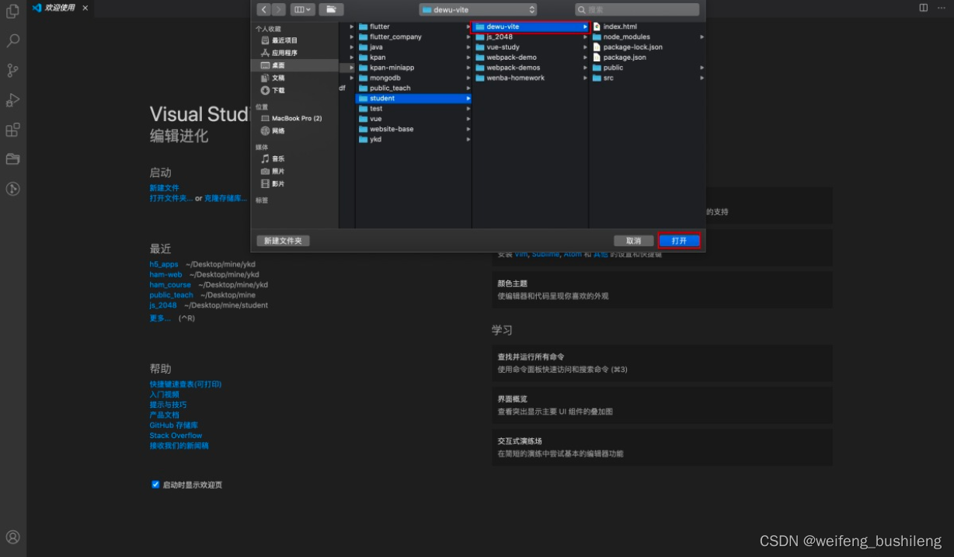Select package-lock.json file

[647, 47]
